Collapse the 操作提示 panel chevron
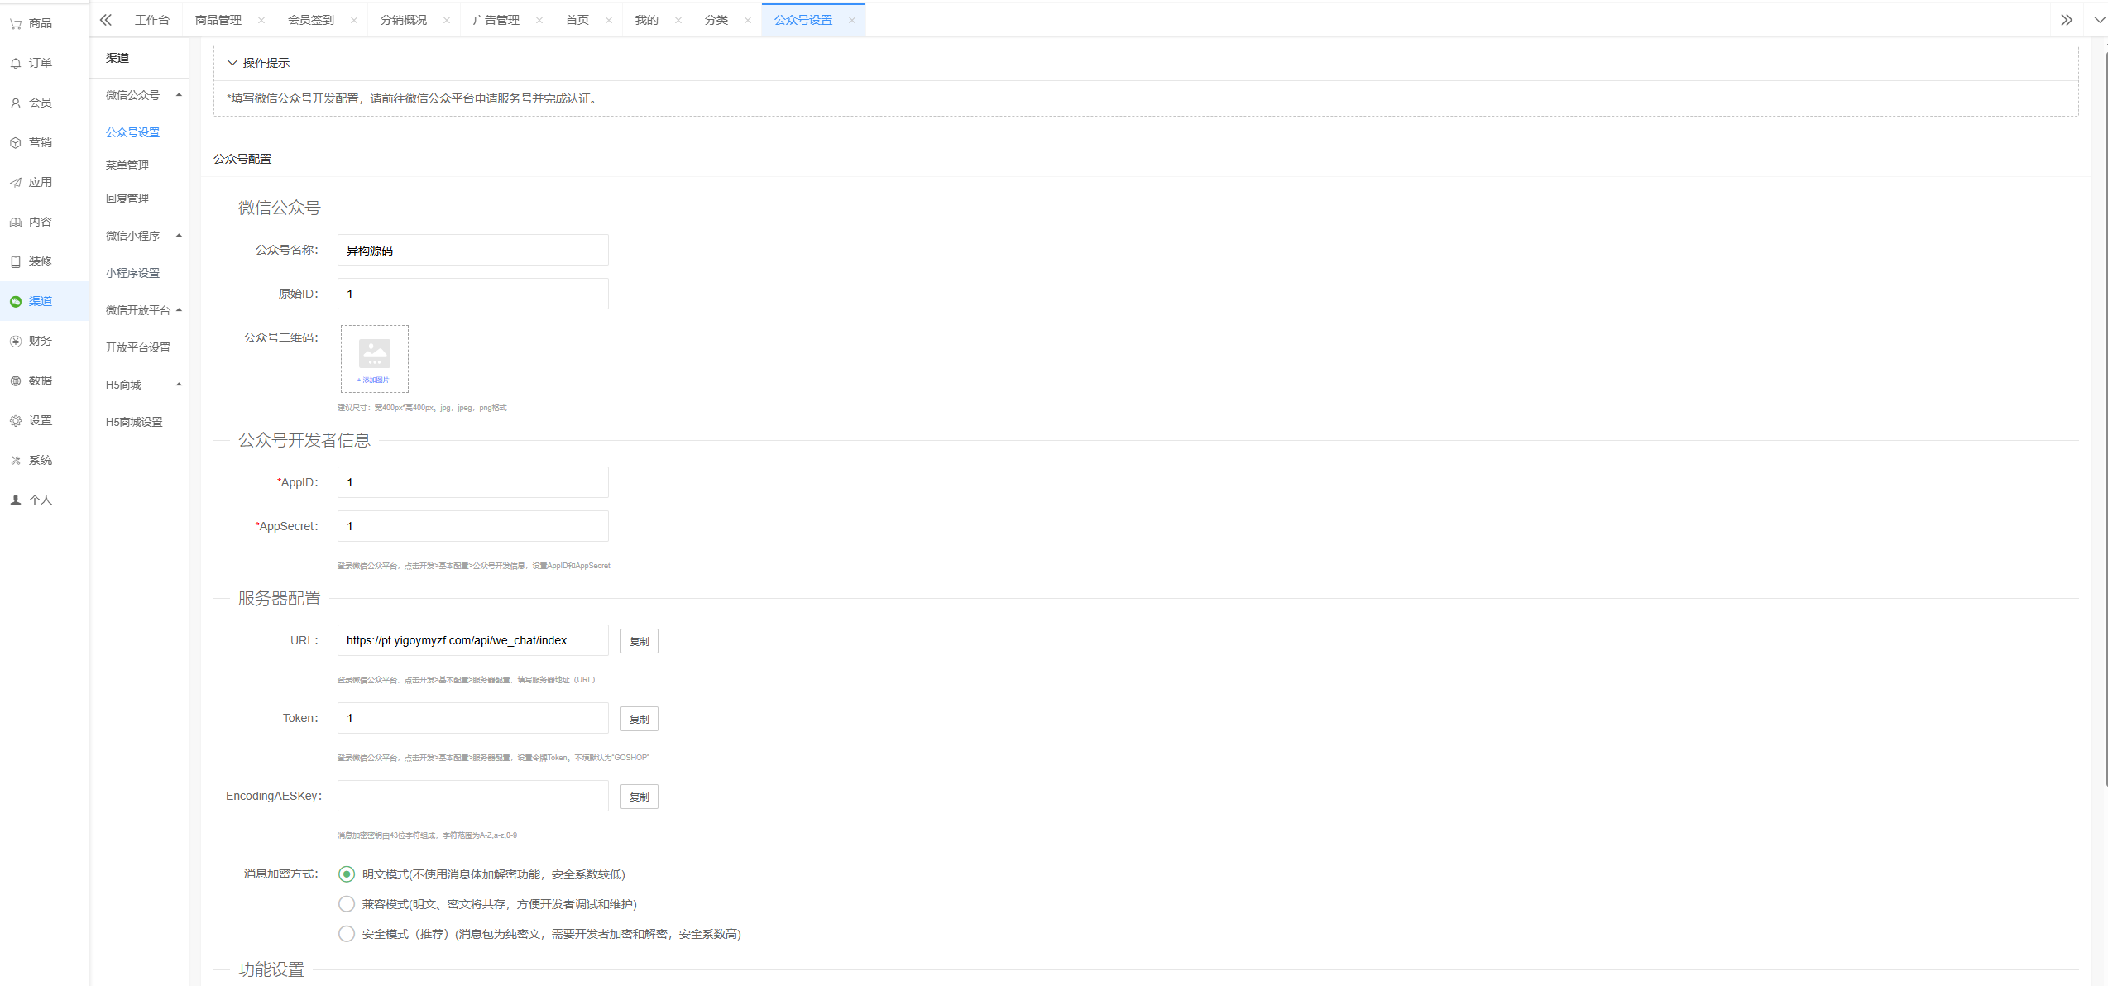The width and height of the screenshot is (2108, 986). [232, 63]
